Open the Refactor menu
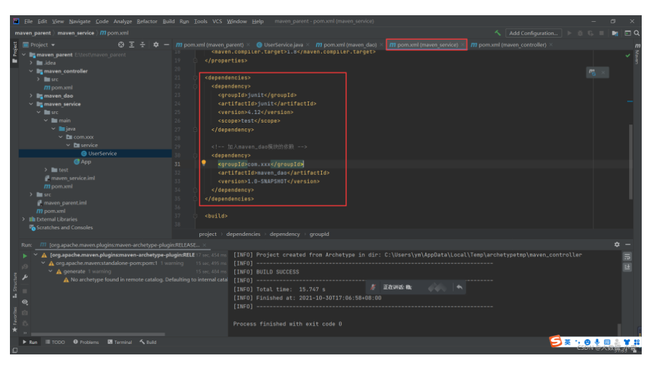 pyautogui.click(x=147, y=21)
